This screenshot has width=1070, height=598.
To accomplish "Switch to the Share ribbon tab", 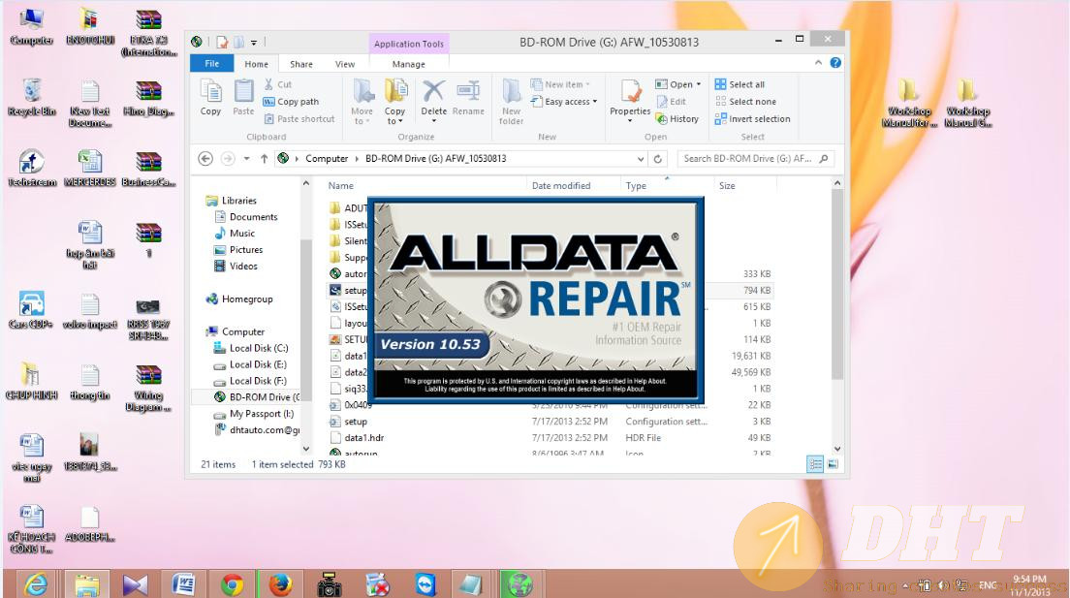I will point(301,64).
